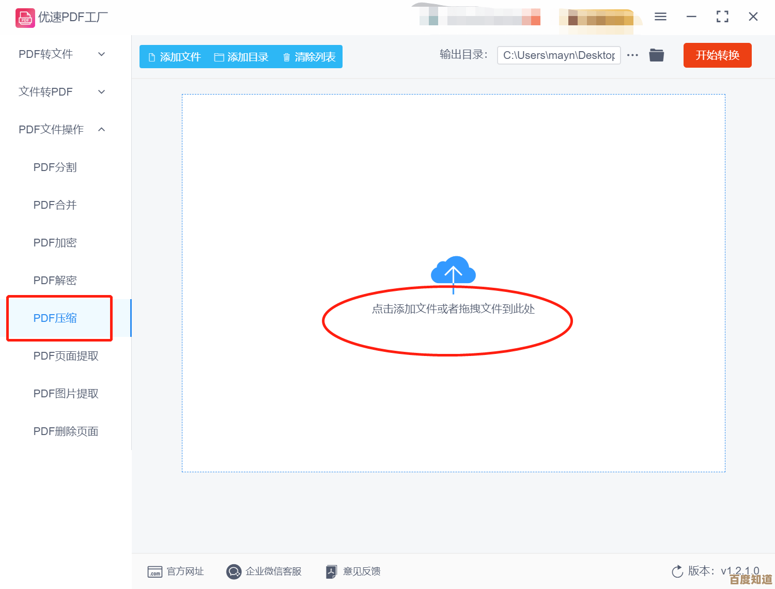775x589 pixels.
Task: Click the cloud upload icon
Action: click(453, 271)
